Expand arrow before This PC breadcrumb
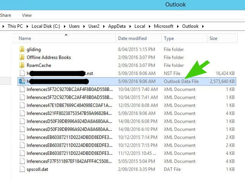 tap(3, 26)
